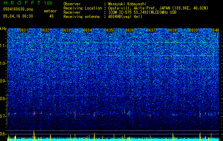The width and height of the screenshot is (223, 141).
Task: Click the 0635 time marker
Action: pyautogui.click(x=109, y=30)
